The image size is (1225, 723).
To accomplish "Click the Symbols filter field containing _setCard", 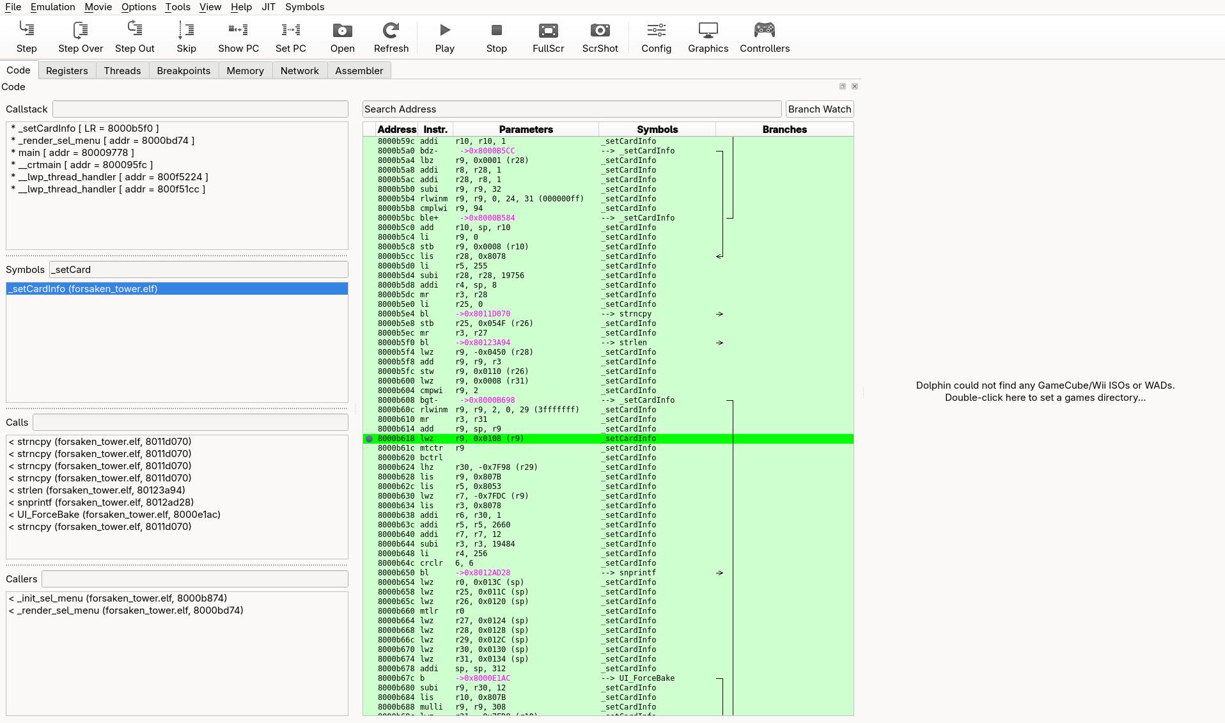I will click(199, 270).
